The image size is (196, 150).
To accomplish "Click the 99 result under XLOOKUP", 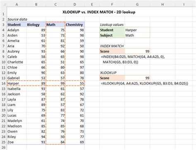I will tap(137, 78).
